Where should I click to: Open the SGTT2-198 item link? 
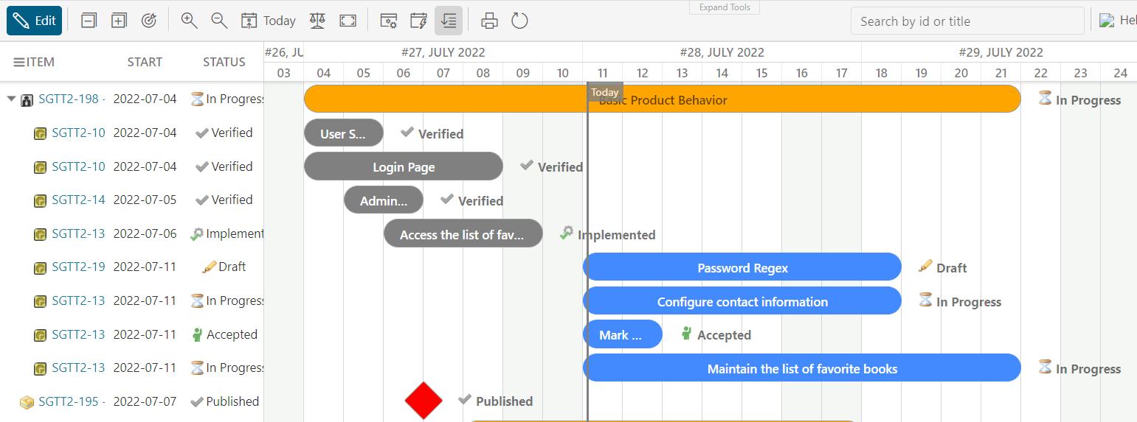click(x=72, y=99)
